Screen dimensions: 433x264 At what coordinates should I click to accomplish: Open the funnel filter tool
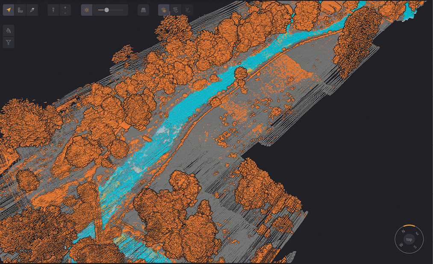[9, 42]
